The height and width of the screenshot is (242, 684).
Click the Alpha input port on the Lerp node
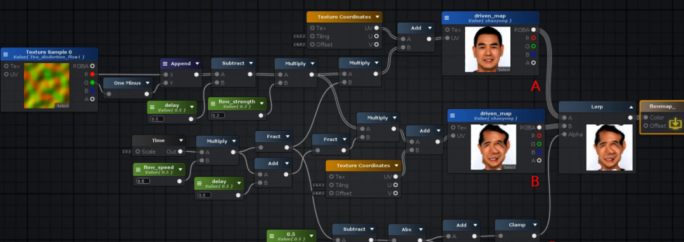click(564, 135)
